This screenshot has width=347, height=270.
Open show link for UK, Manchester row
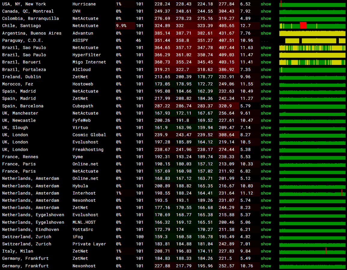point(266,113)
